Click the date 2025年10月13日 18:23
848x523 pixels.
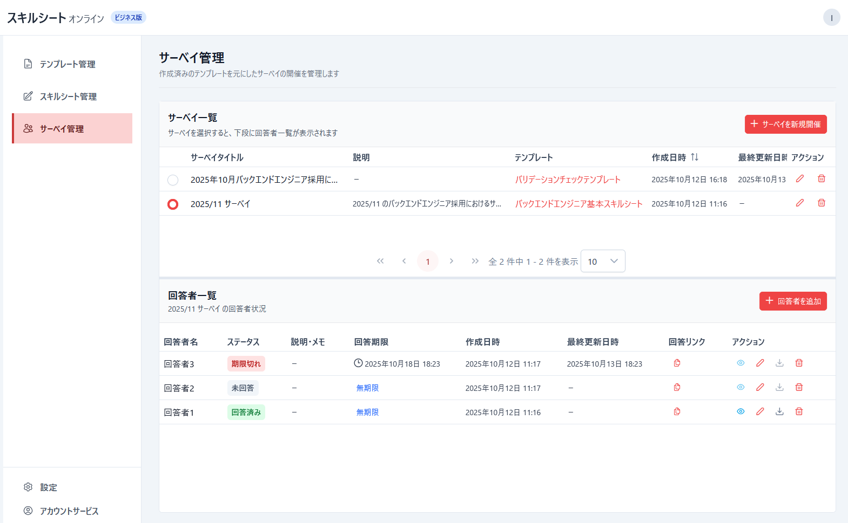pyautogui.click(x=604, y=364)
